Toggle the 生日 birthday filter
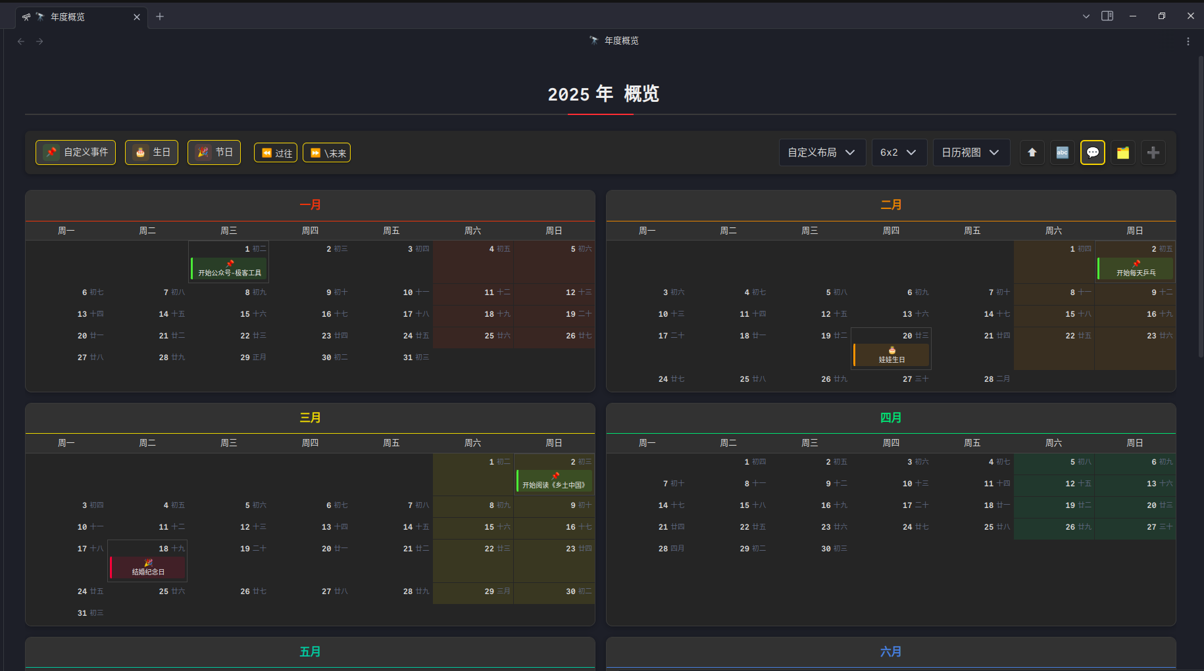Image resolution: width=1204 pixels, height=671 pixels. pos(151,152)
